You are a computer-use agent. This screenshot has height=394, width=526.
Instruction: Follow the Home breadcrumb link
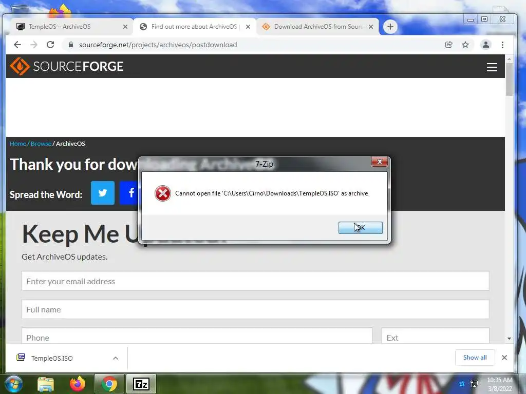(x=18, y=144)
